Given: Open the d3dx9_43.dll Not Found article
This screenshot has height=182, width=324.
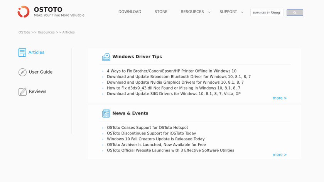Looking at the screenshot, I should click(173, 88).
